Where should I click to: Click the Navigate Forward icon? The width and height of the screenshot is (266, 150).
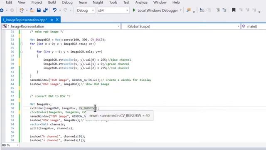coord(12,10)
